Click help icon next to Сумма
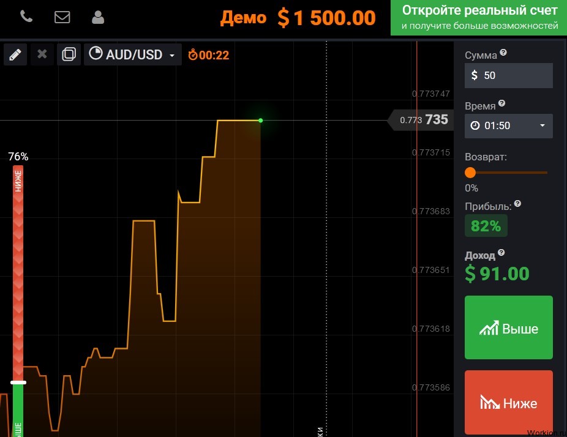567x437 pixels. [503, 53]
